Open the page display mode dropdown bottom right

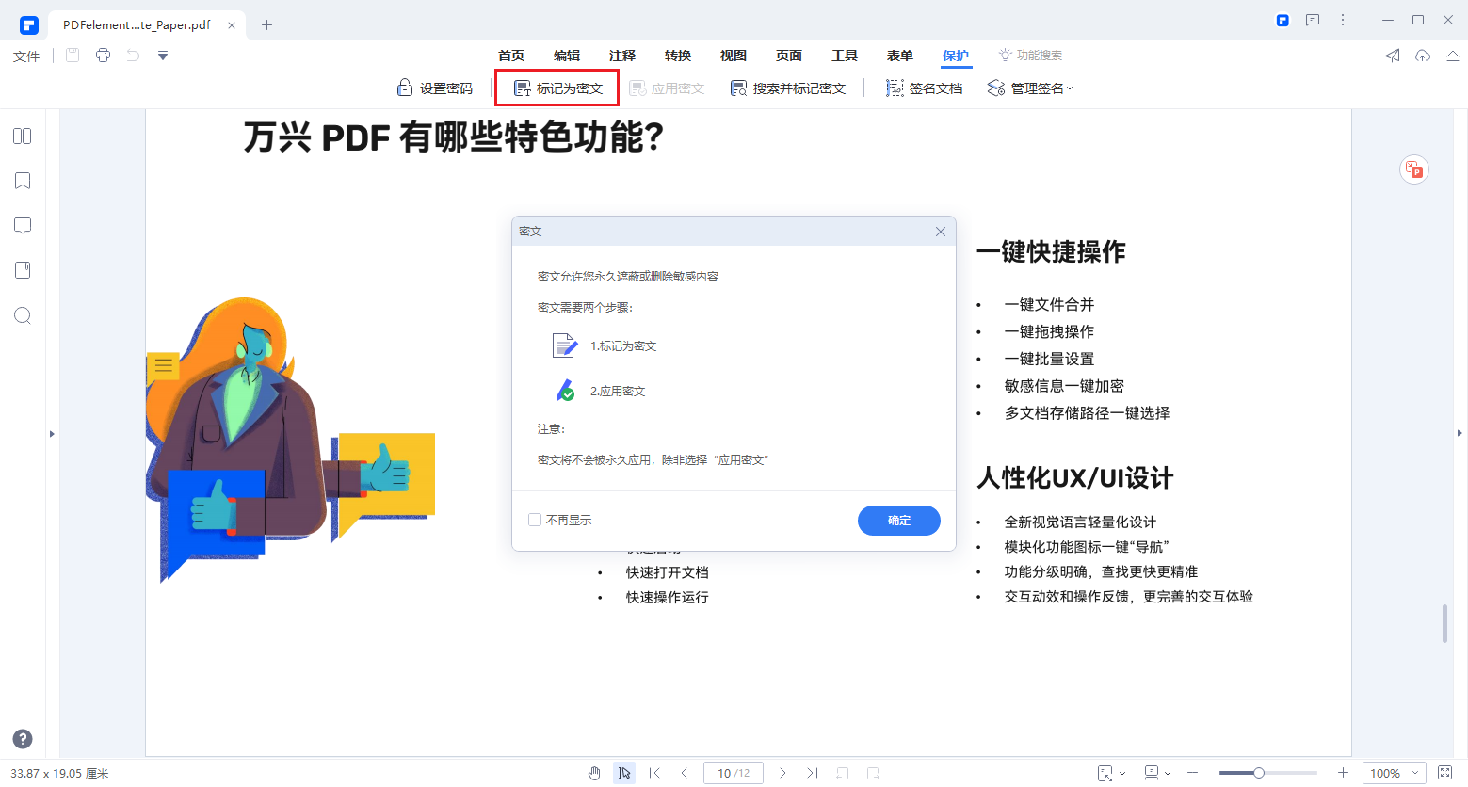[1156, 773]
